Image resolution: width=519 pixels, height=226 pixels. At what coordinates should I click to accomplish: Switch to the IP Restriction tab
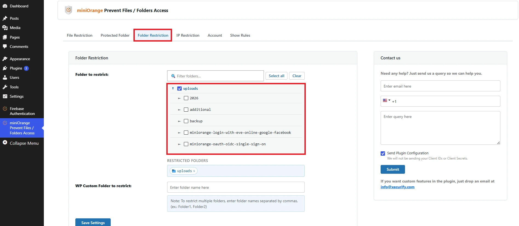pos(188,35)
